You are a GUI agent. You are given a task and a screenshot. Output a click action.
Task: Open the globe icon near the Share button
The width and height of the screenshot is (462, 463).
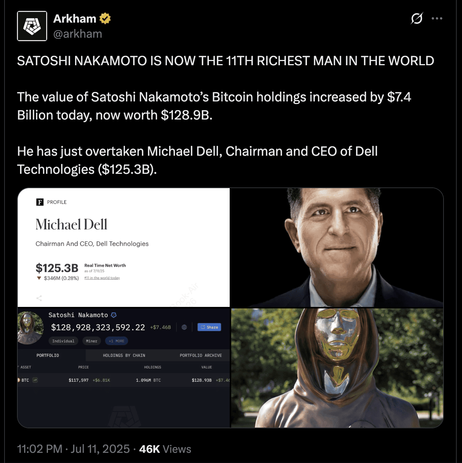point(184,327)
